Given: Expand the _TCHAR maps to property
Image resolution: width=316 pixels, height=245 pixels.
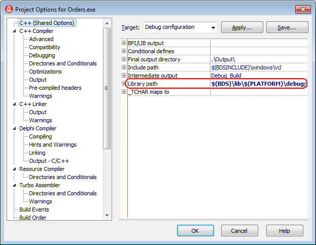Looking at the screenshot, I should coord(124,92).
